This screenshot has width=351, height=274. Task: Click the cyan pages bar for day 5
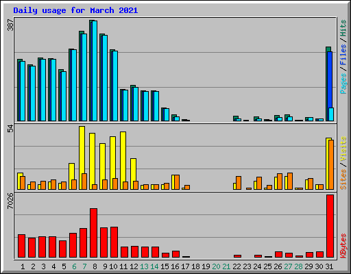(x=64, y=96)
